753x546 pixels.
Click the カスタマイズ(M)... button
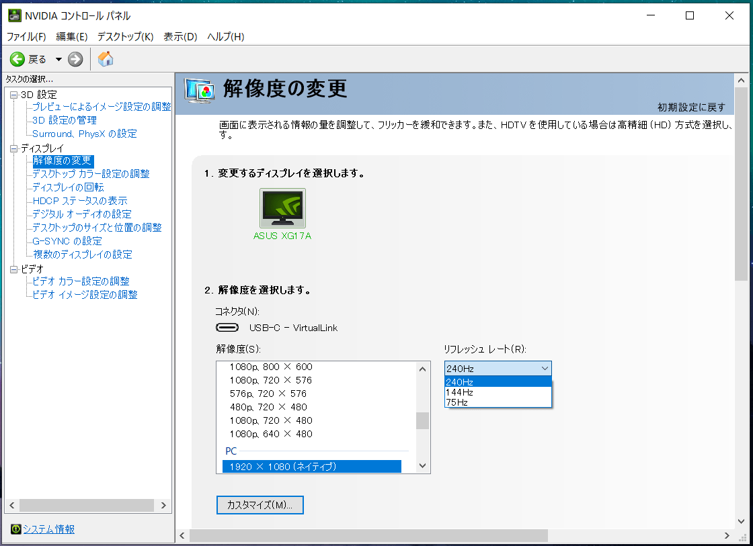(260, 505)
